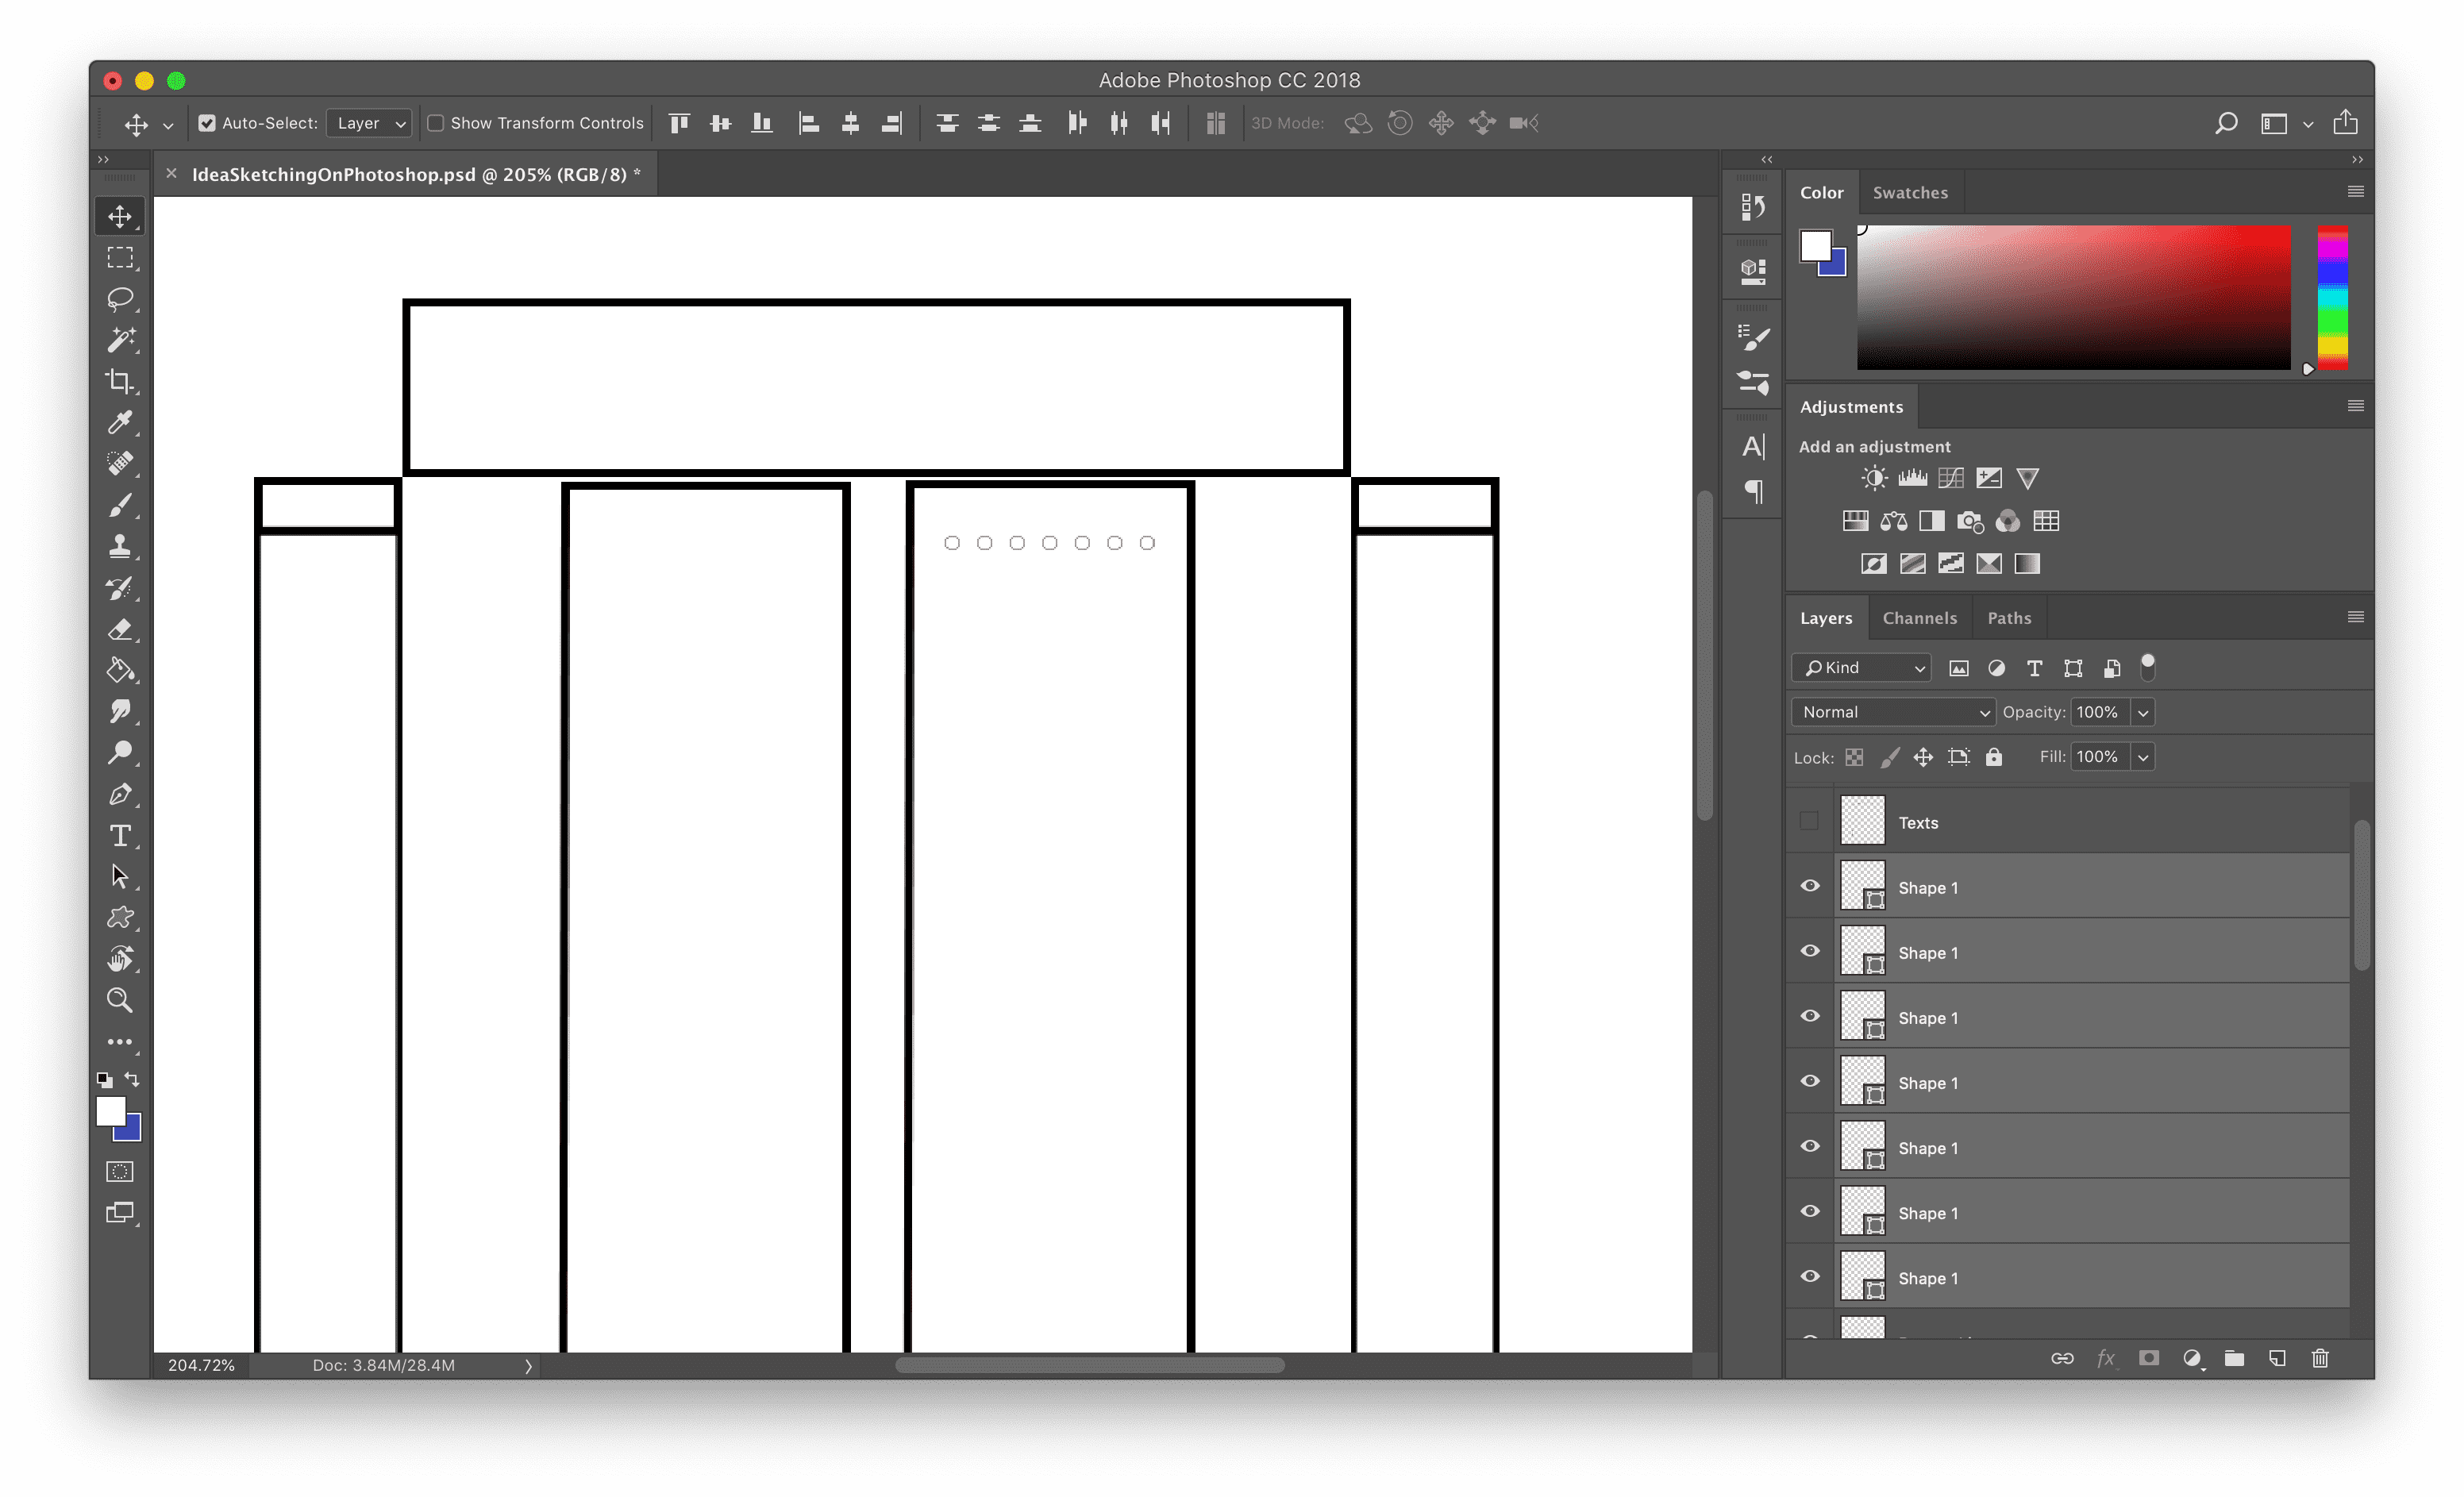Add a Levels adjustment
The image size is (2464, 1497).
[1912, 478]
